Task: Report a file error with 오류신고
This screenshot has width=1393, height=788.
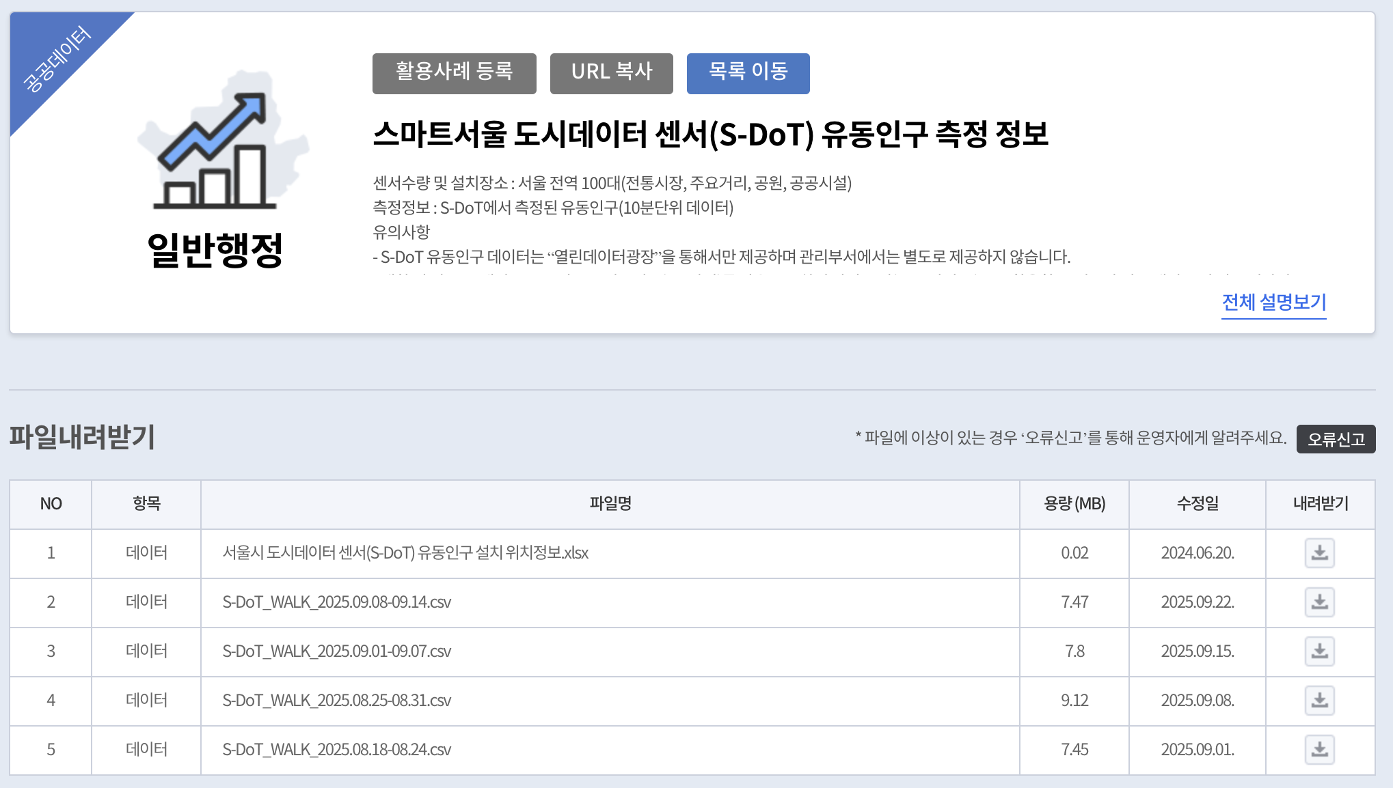Action: point(1335,439)
